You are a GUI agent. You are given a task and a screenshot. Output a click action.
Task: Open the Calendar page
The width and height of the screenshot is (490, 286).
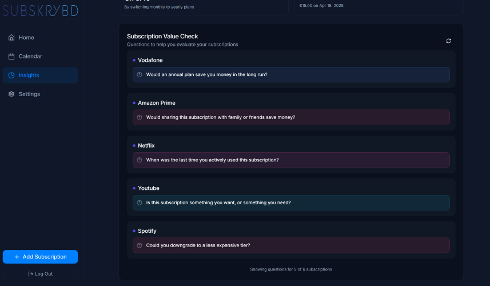pyautogui.click(x=41, y=57)
